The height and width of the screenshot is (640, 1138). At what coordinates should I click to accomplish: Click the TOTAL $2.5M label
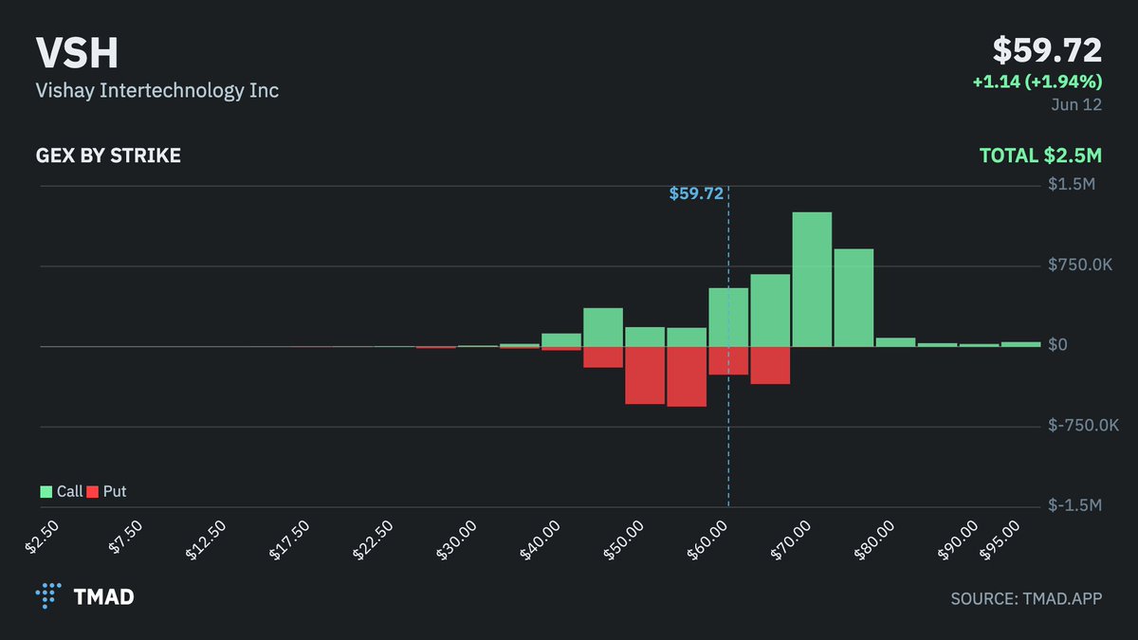[x=1041, y=155]
